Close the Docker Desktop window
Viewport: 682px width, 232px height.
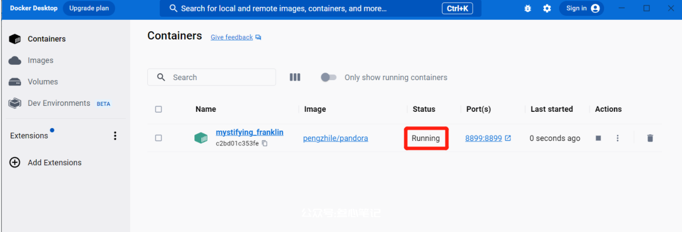[x=671, y=8]
